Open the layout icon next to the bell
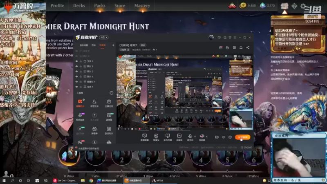Image resolution: width=327 pixels, height=184 pixels. click(234, 47)
